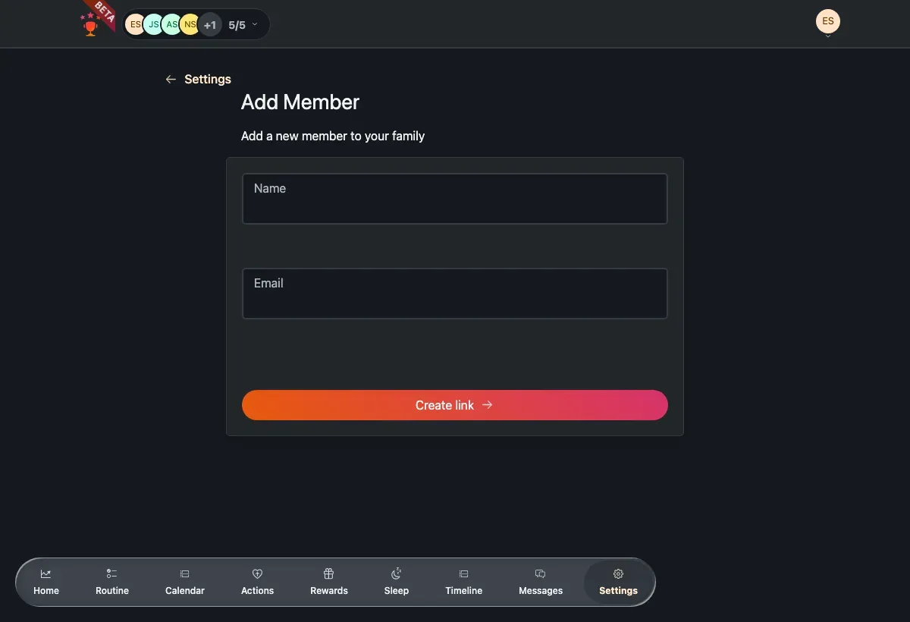Open the Home chart icon
910x622 pixels.
click(x=46, y=574)
